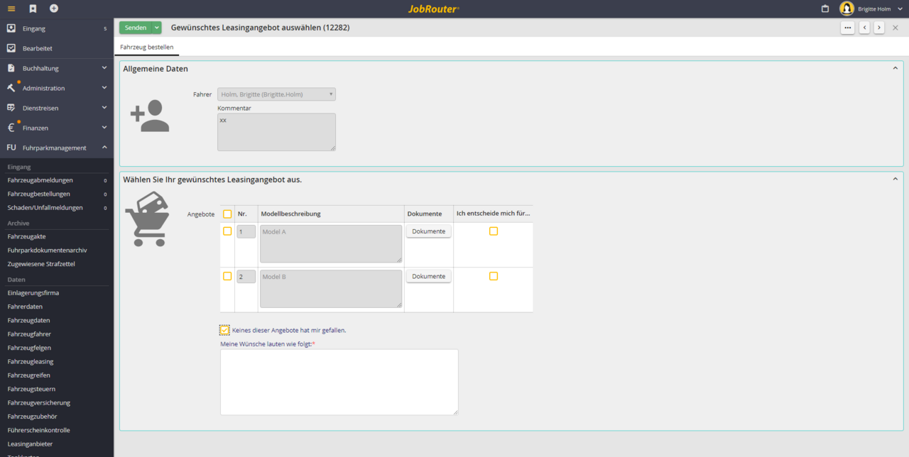Click the 'Meine Wünsche lauten wie folgt' text area
909x457 pixels.
click(x=339, y=382)
